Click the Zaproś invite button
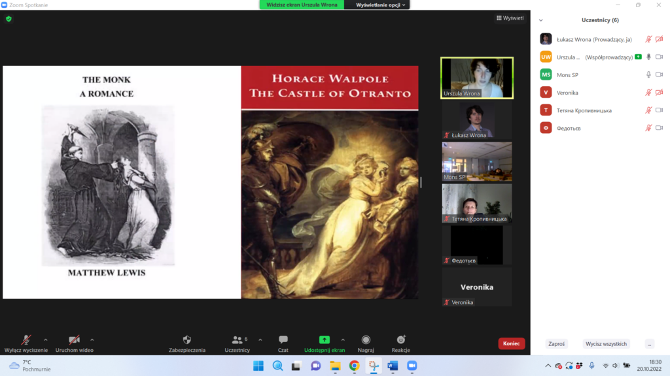This screenshot has height=376, width=670. [556, 344]
